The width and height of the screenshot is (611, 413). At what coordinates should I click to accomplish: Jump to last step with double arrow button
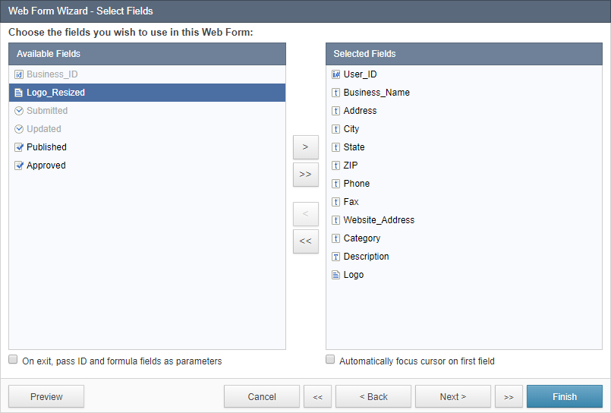(x=509, y=396)
